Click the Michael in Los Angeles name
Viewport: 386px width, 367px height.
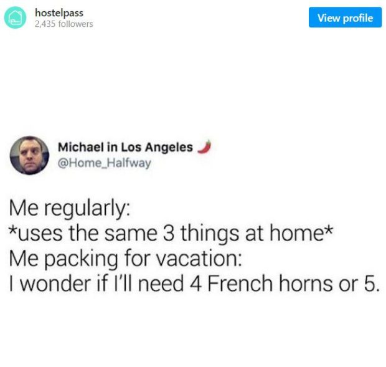pos(125,147)
